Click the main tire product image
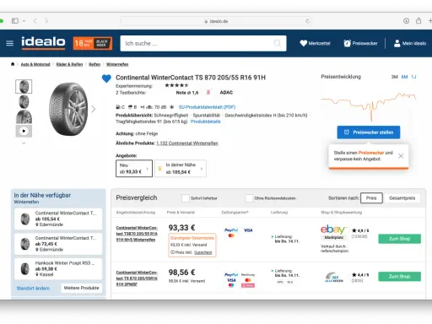 tap(68, 109)
